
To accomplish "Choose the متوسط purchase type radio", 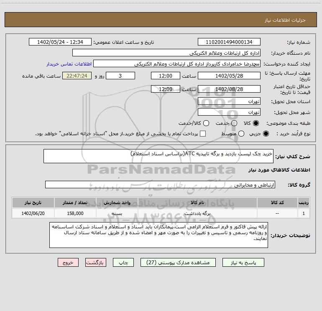I will [x=241, y=134].
